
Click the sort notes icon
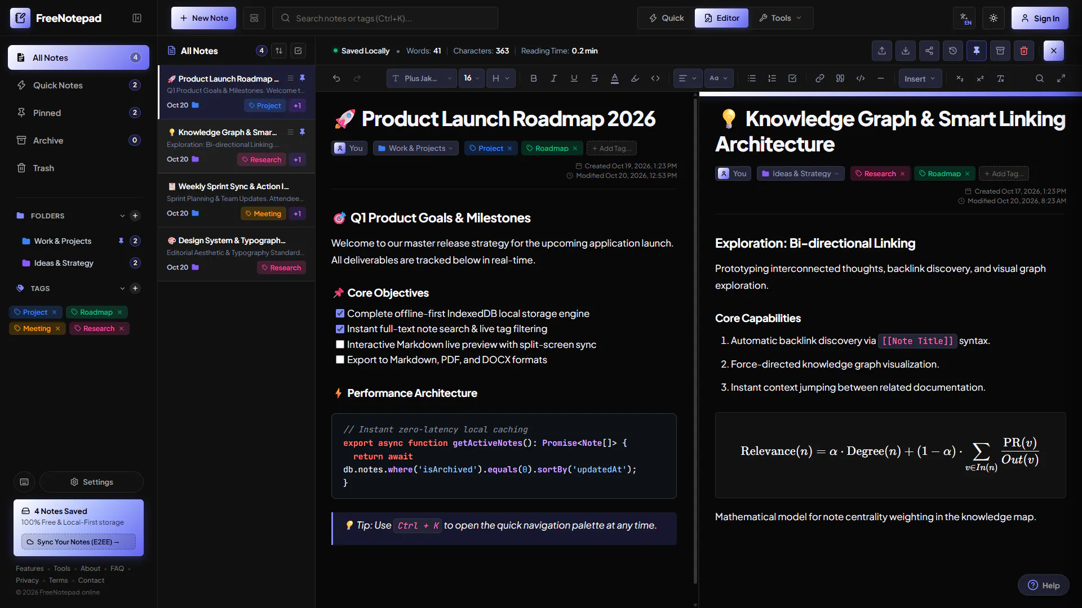point(279,51)
